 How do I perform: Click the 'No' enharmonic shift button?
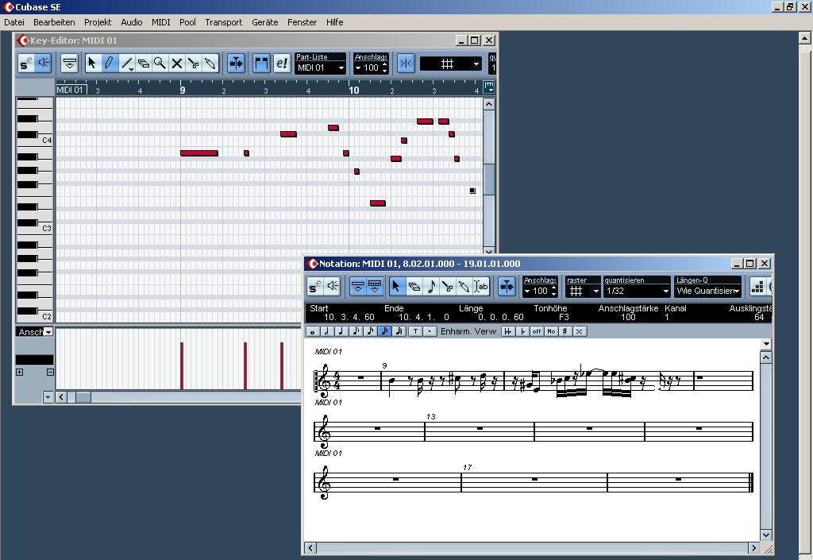click(551, 331)
